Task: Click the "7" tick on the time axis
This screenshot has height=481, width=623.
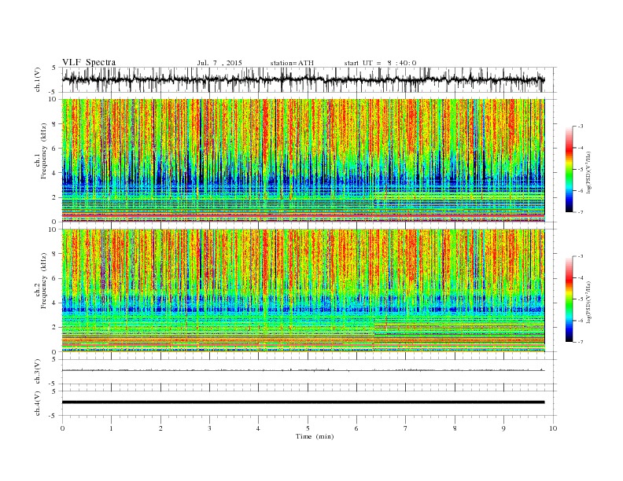Action: (406, 428)
